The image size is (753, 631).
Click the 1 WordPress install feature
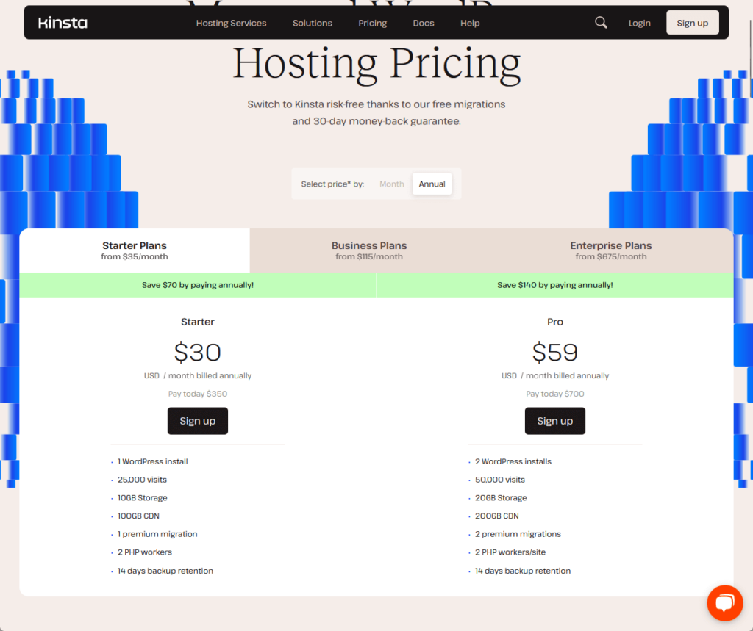[x=152, y=461]
